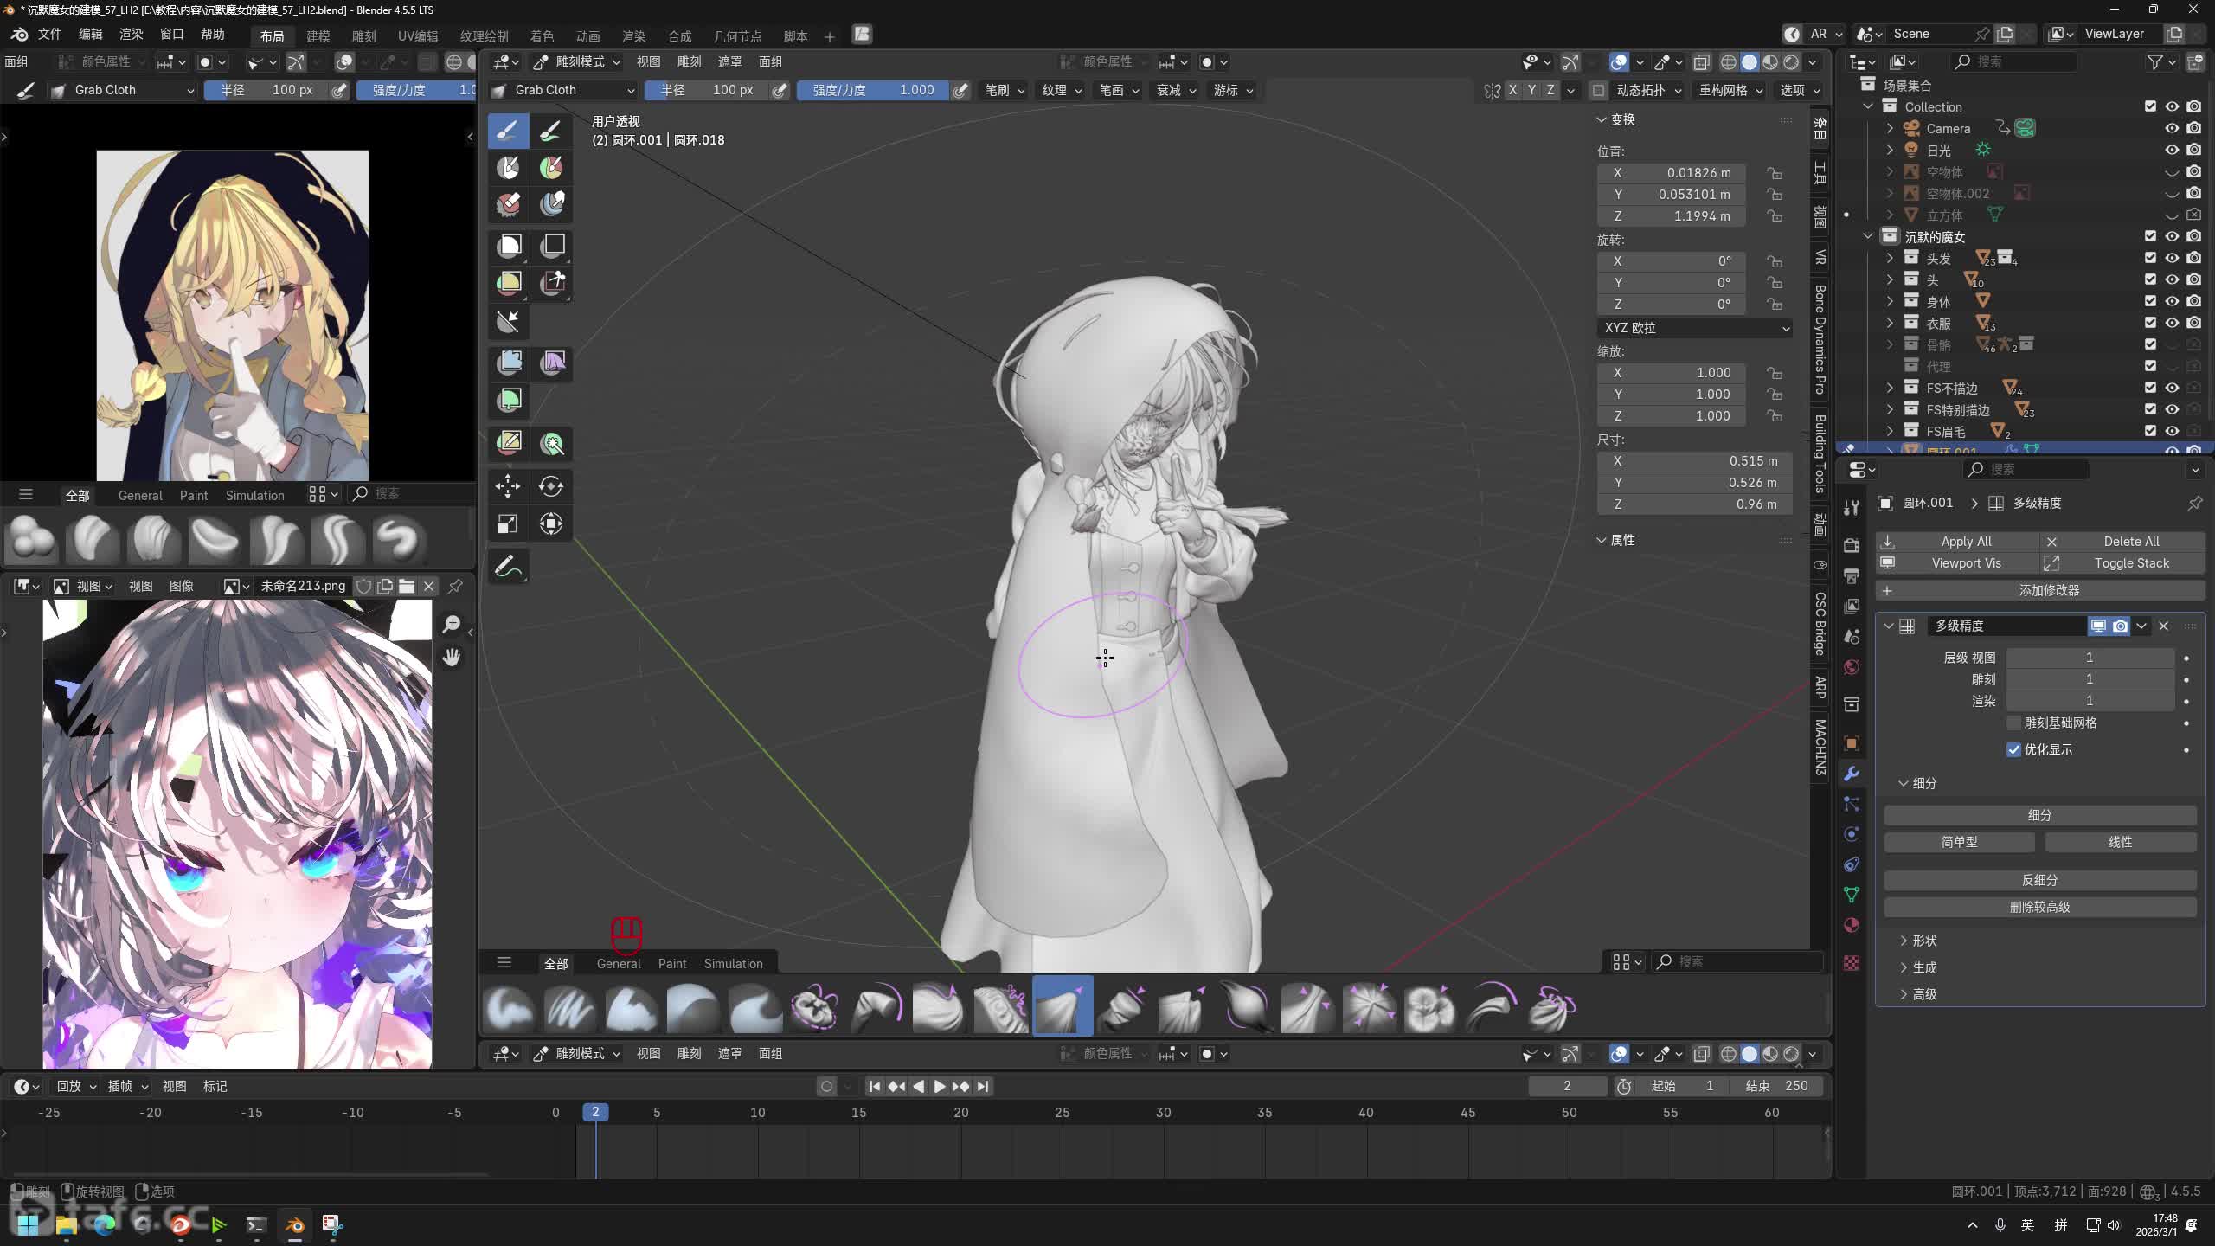The height and width of the screenshot is (1246, 2215).
Task: Click the Apply All button
Action: (1966, 541)
